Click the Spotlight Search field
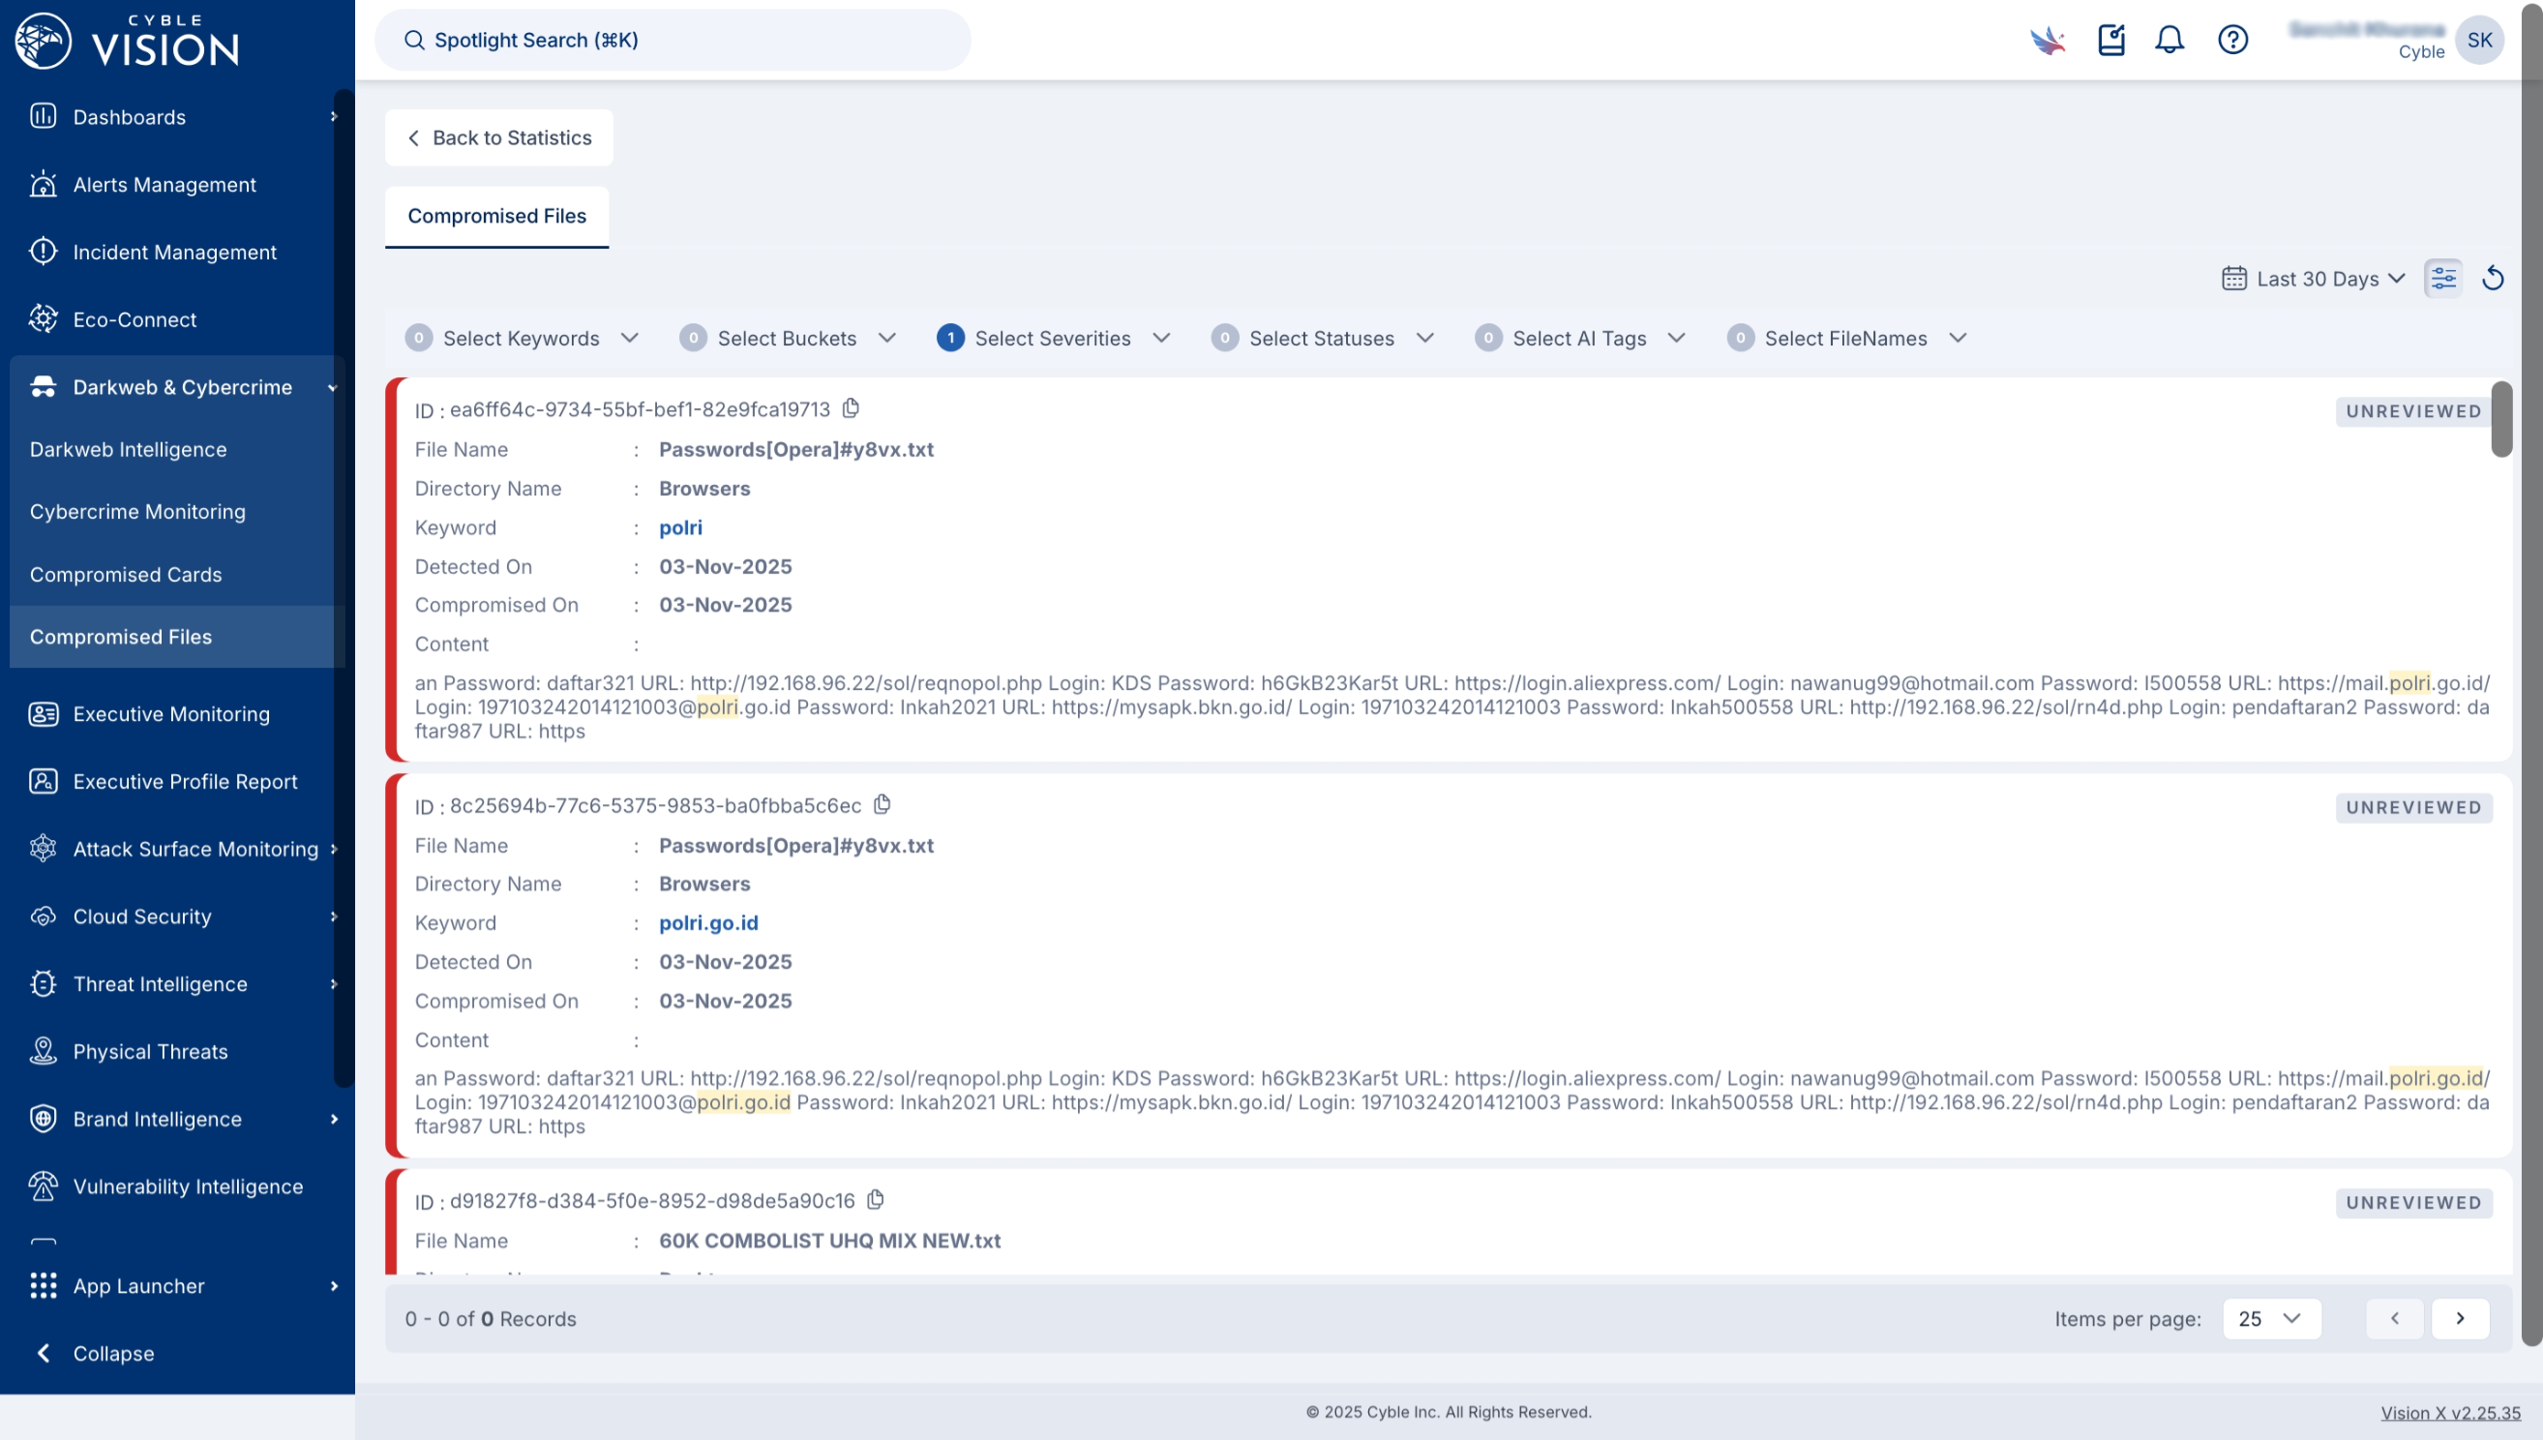Screen dimensions: 2543x1440 click(x=673, y=40)
